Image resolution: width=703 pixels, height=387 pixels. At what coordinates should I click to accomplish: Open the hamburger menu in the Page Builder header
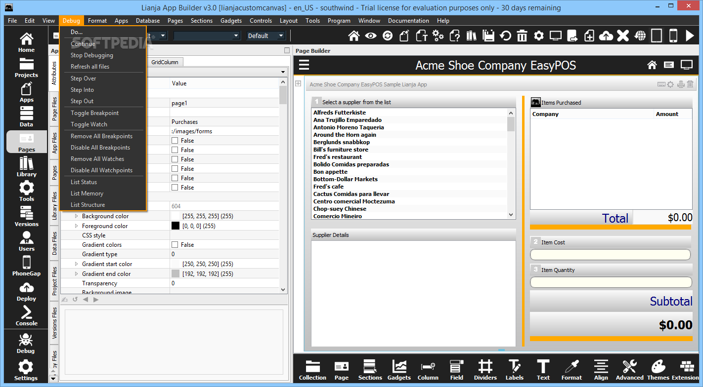[304, 65]
